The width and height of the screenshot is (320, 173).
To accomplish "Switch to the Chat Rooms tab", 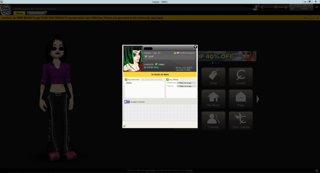I will pos(36,13).
